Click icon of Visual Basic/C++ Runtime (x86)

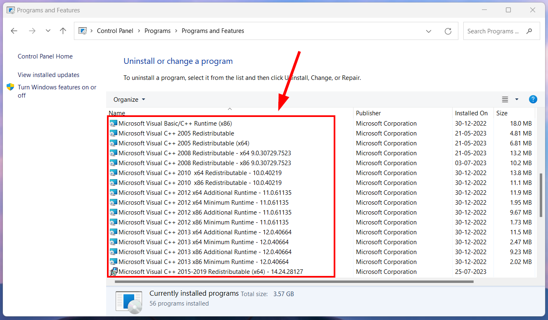(113, 123)
